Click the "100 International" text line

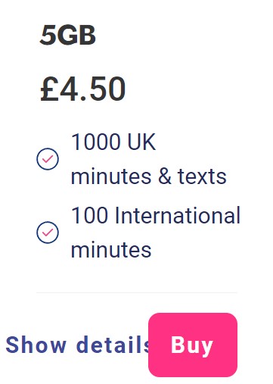(156, 215)
